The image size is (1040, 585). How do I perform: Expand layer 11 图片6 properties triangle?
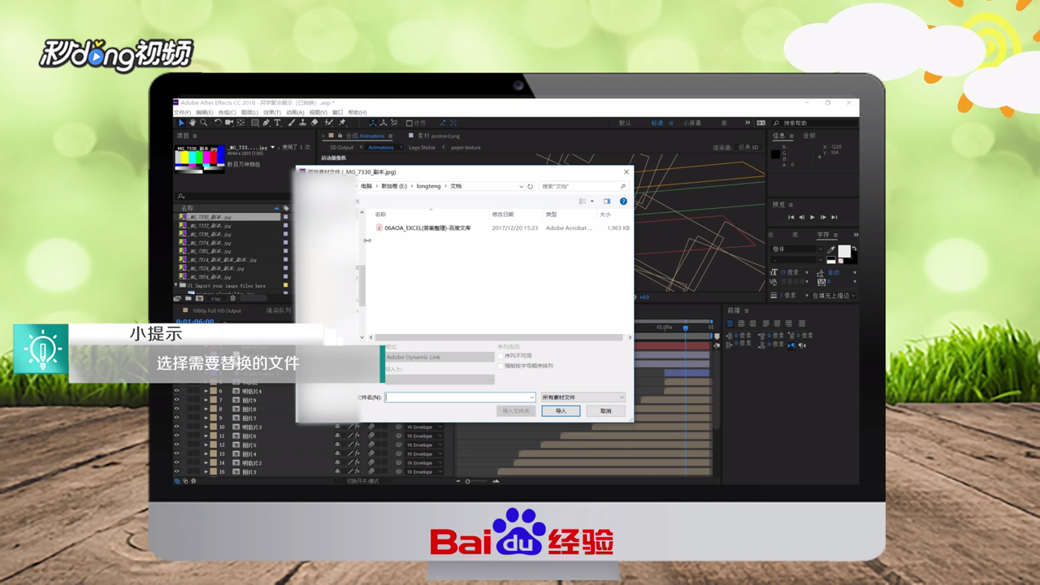click(x=206, y=436)
